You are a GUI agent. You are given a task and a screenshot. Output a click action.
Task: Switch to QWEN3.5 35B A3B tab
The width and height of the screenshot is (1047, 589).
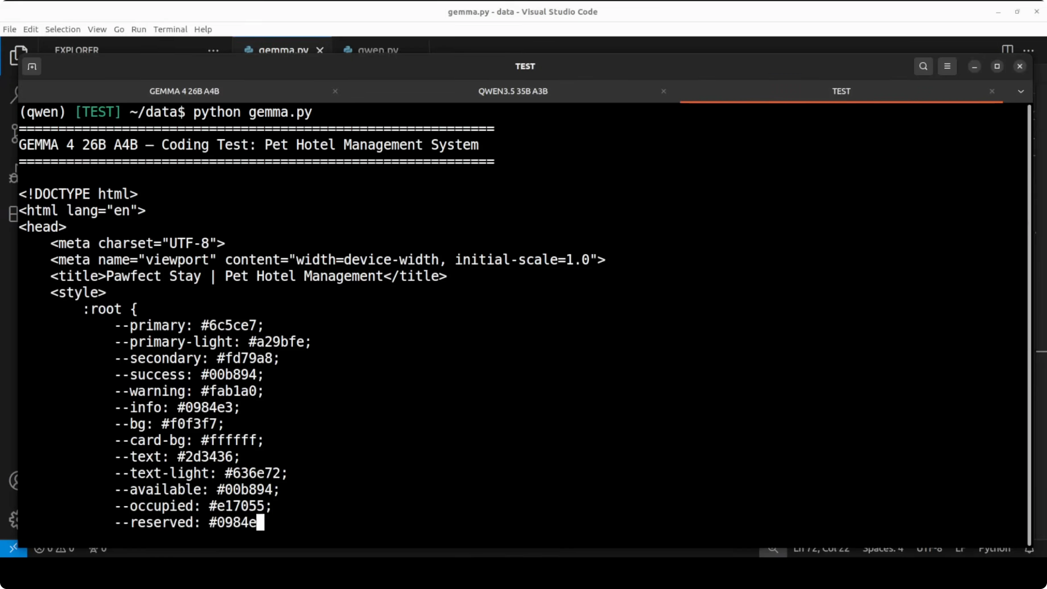tap(512, 91)
